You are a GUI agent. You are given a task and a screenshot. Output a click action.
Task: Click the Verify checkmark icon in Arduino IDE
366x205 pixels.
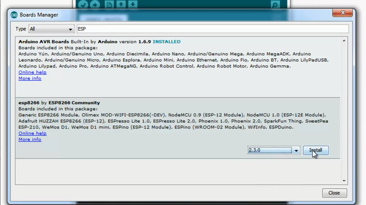click(83, 5)
